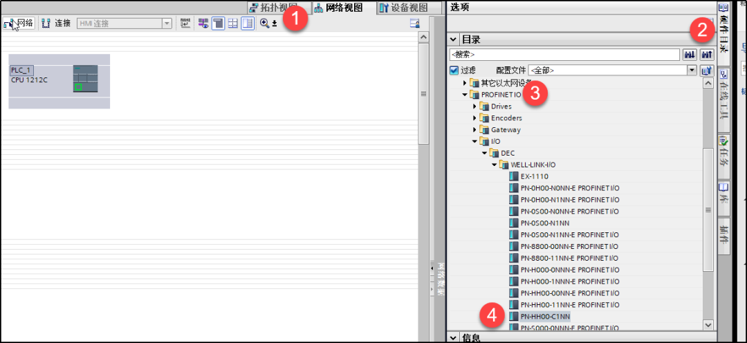Click the catalog tree scrollbar thumb
This screenshot has width=747, height=343.
(708, 210)
